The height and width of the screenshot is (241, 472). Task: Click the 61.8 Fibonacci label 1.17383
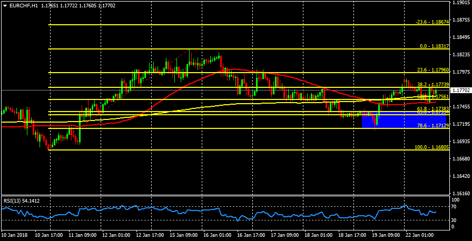click(x=432, y=108)
